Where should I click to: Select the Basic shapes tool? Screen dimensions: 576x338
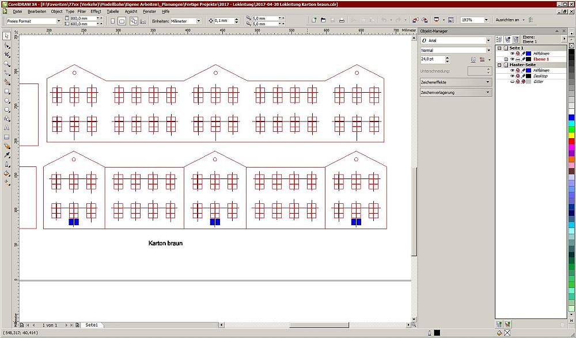6,119
